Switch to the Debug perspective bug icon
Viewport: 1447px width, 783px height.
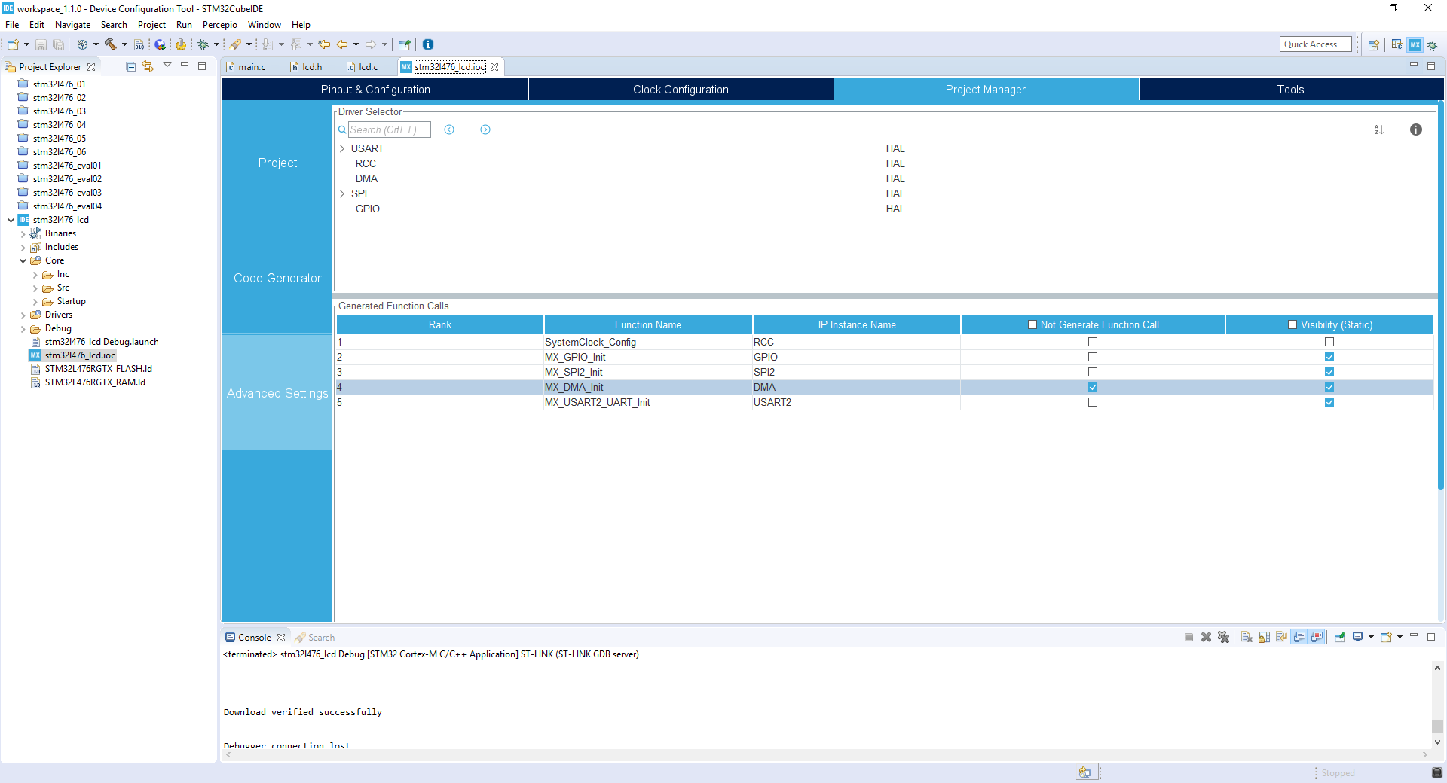[x=1432, y=45]
